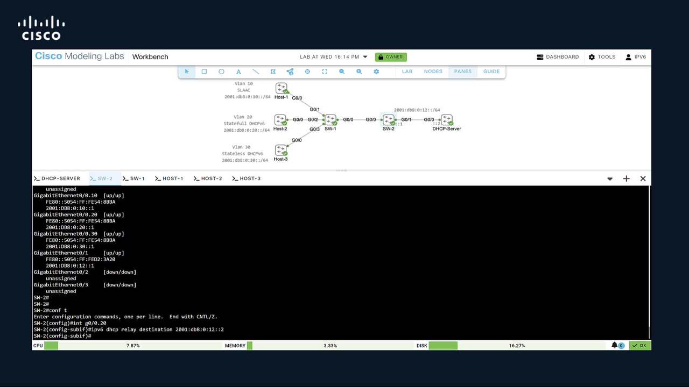Toggle the GUIDE panel button
Screen dimensions: 689x387
[x=491, y=71]
